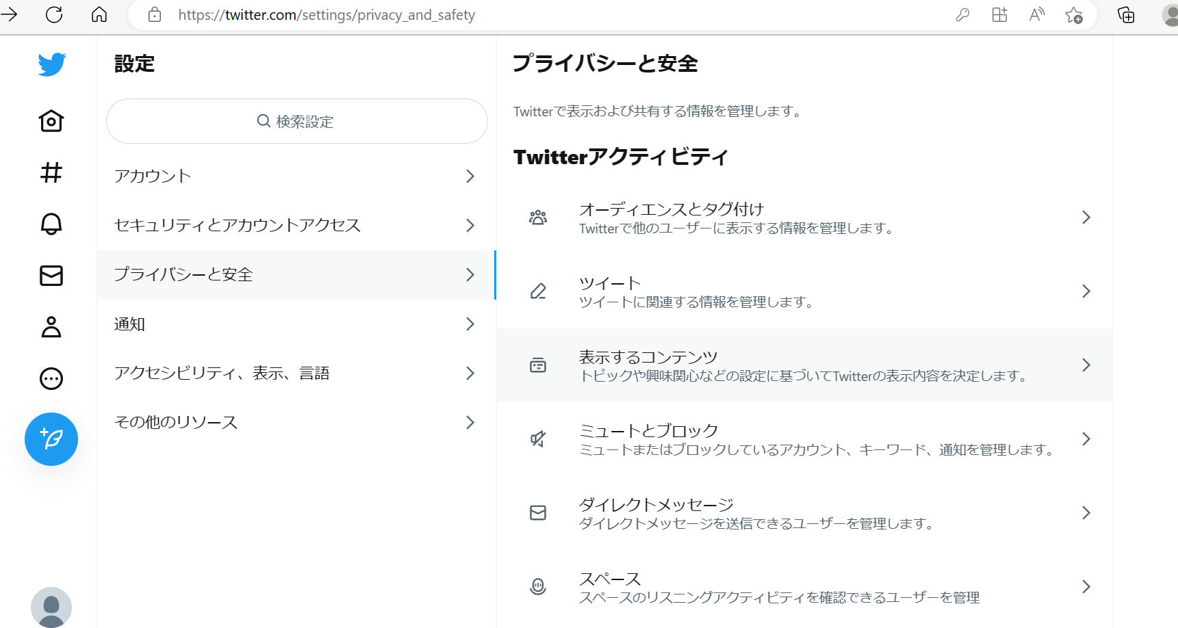The height and width of the screenshot is (628, 1178).
Task: Click the audience and tagging people icon
Action: tap(538, 217)
